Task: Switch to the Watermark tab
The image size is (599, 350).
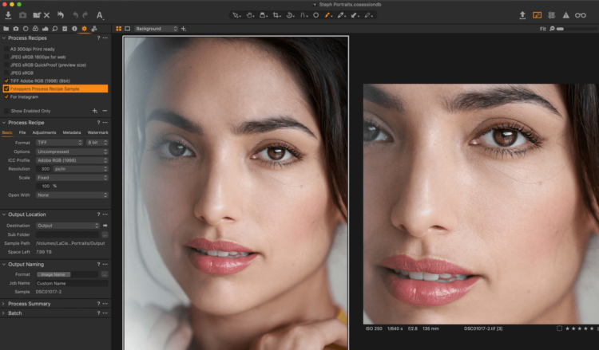Action: [97, 132]
